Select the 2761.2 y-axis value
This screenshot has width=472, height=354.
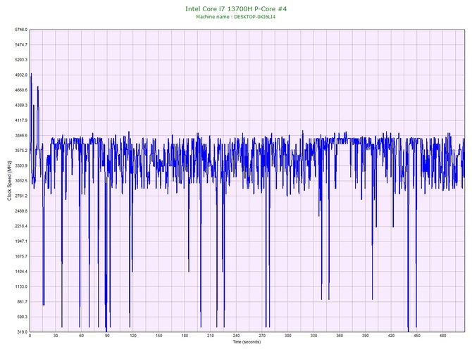click(21, 196)
